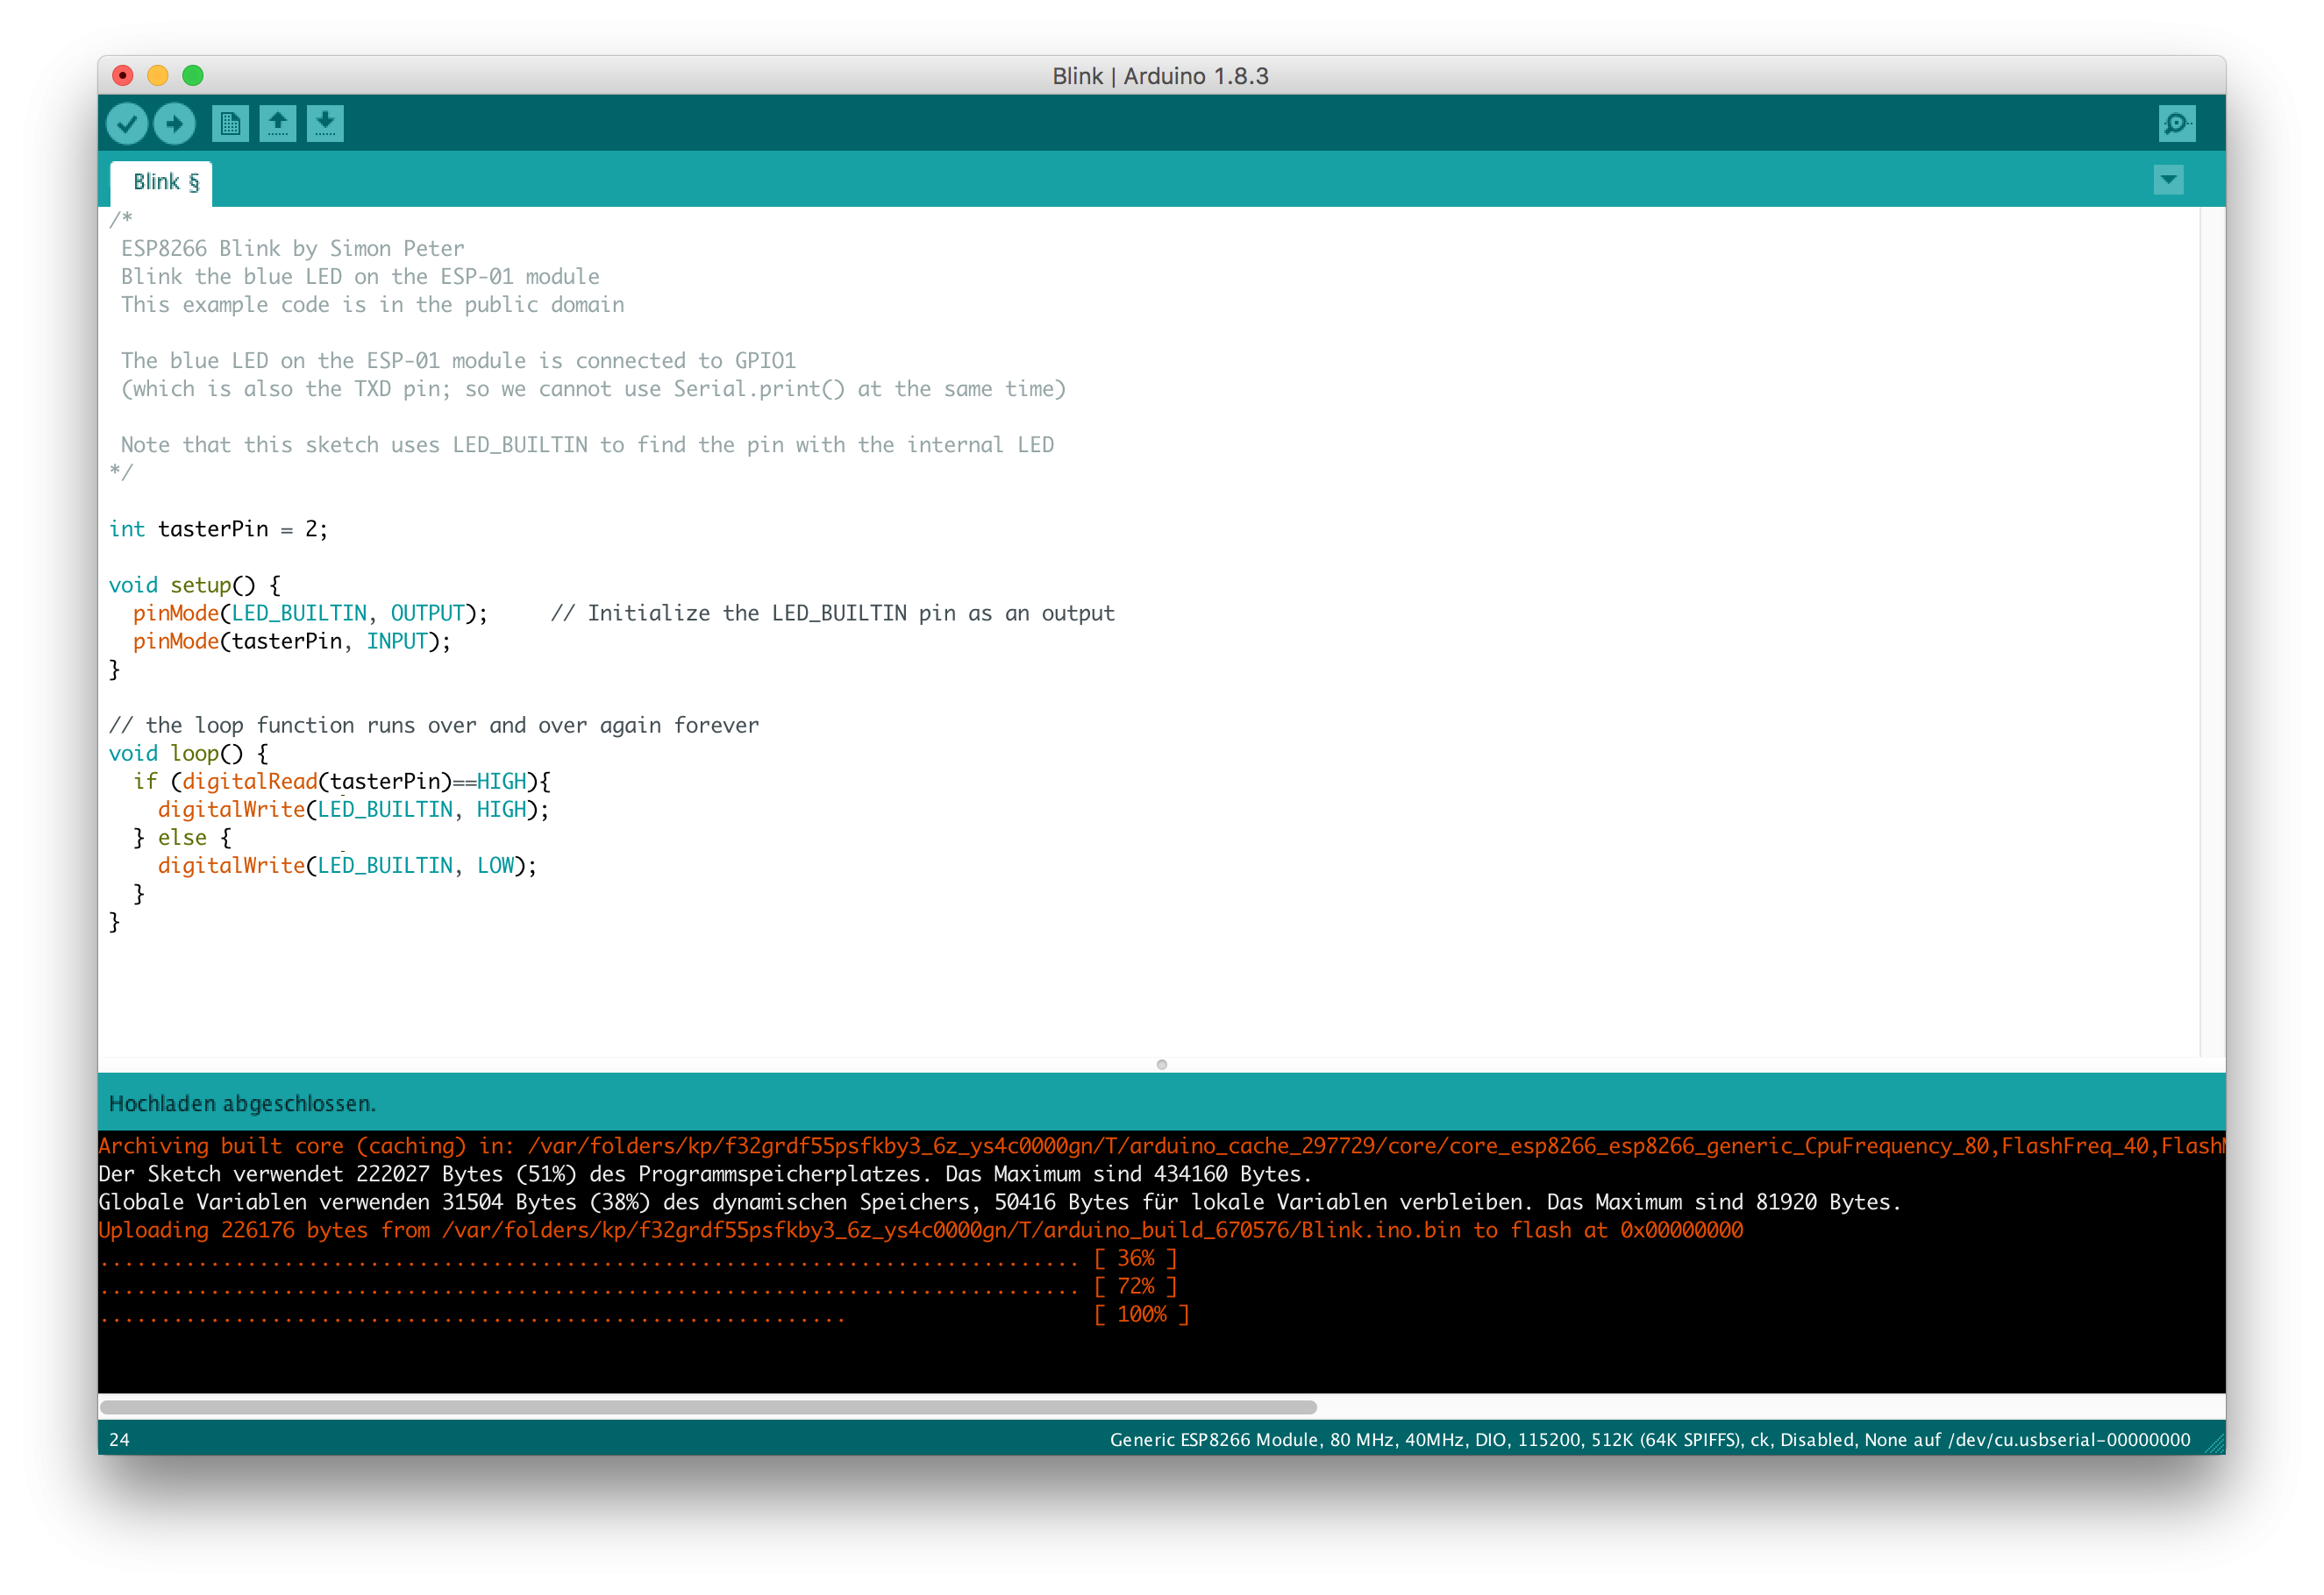Click the editor/console divider handle dot
The width and height of the screenshot is (2324, 1595).
(x=1161, y=1064)
